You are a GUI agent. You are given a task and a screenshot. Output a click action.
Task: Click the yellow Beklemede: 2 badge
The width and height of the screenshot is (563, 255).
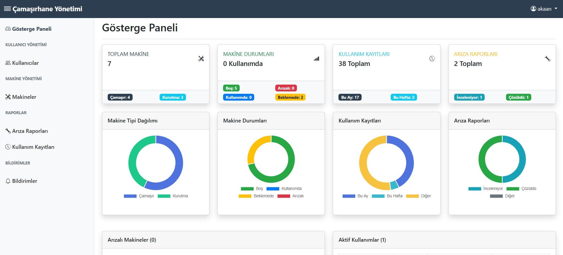290,97
